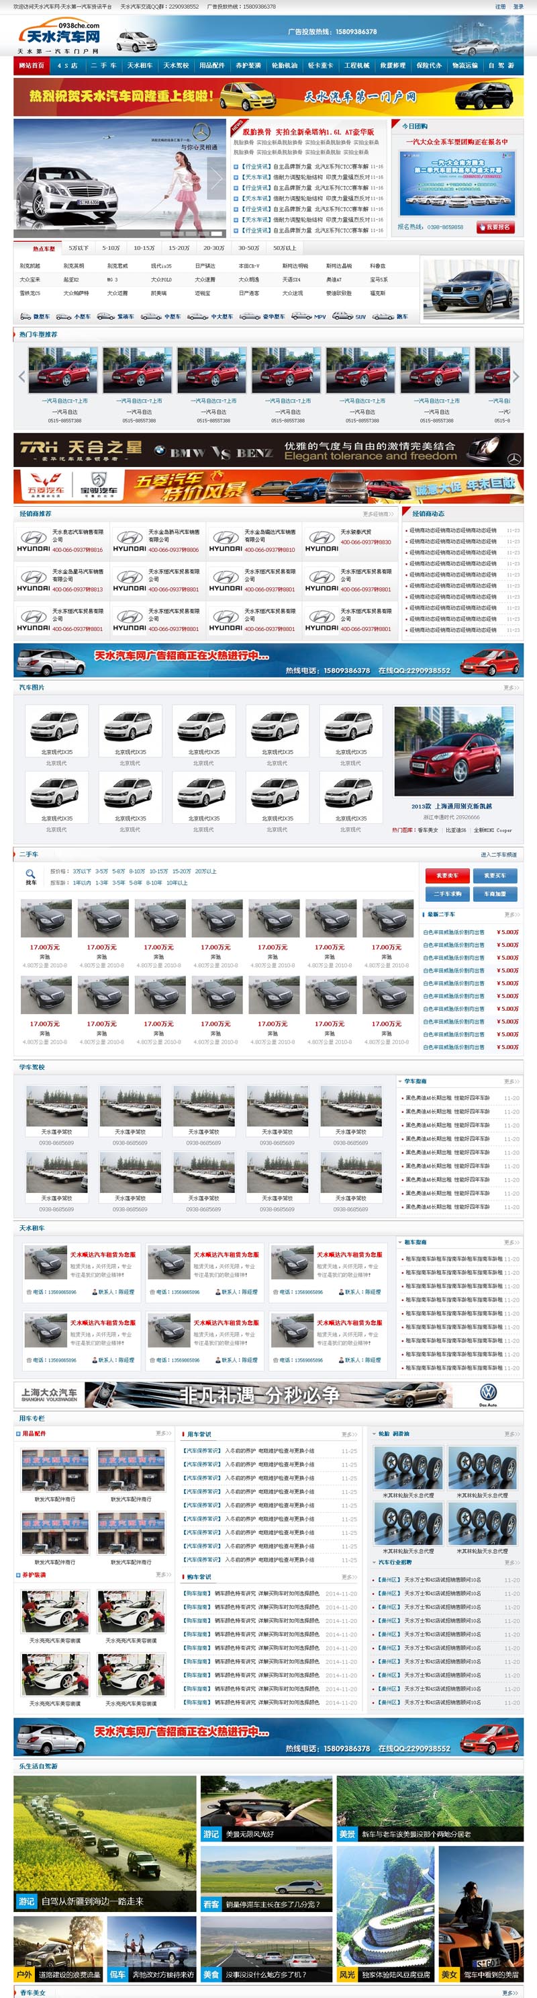Click 更多 next to 学车指南

pos(511,1081)
